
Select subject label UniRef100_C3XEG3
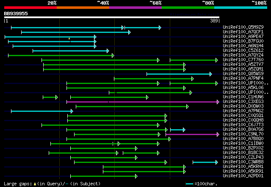coord(243,102)
